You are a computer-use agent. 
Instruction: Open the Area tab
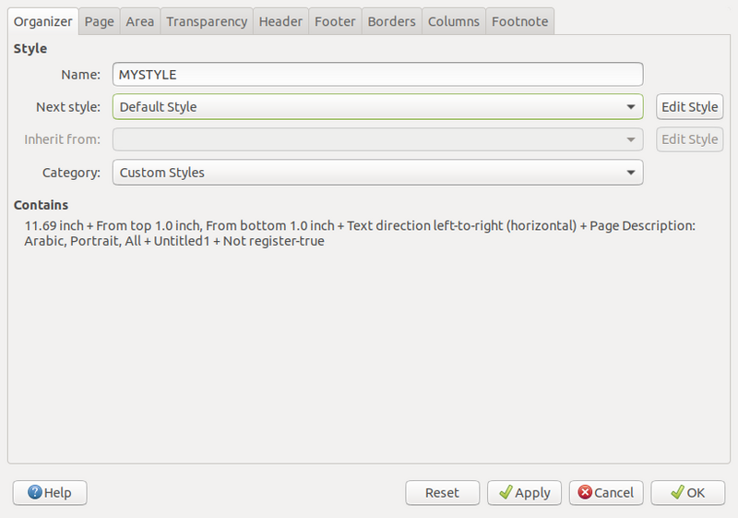click(x=140, y=21)
